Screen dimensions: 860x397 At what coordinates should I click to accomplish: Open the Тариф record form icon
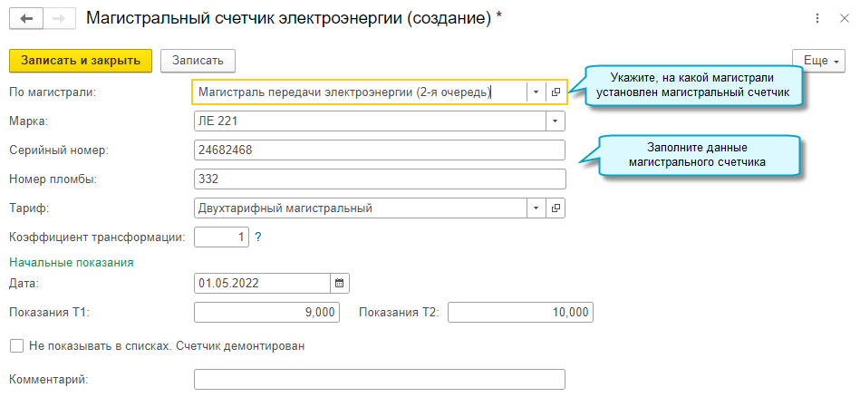[x=556, y=208]
